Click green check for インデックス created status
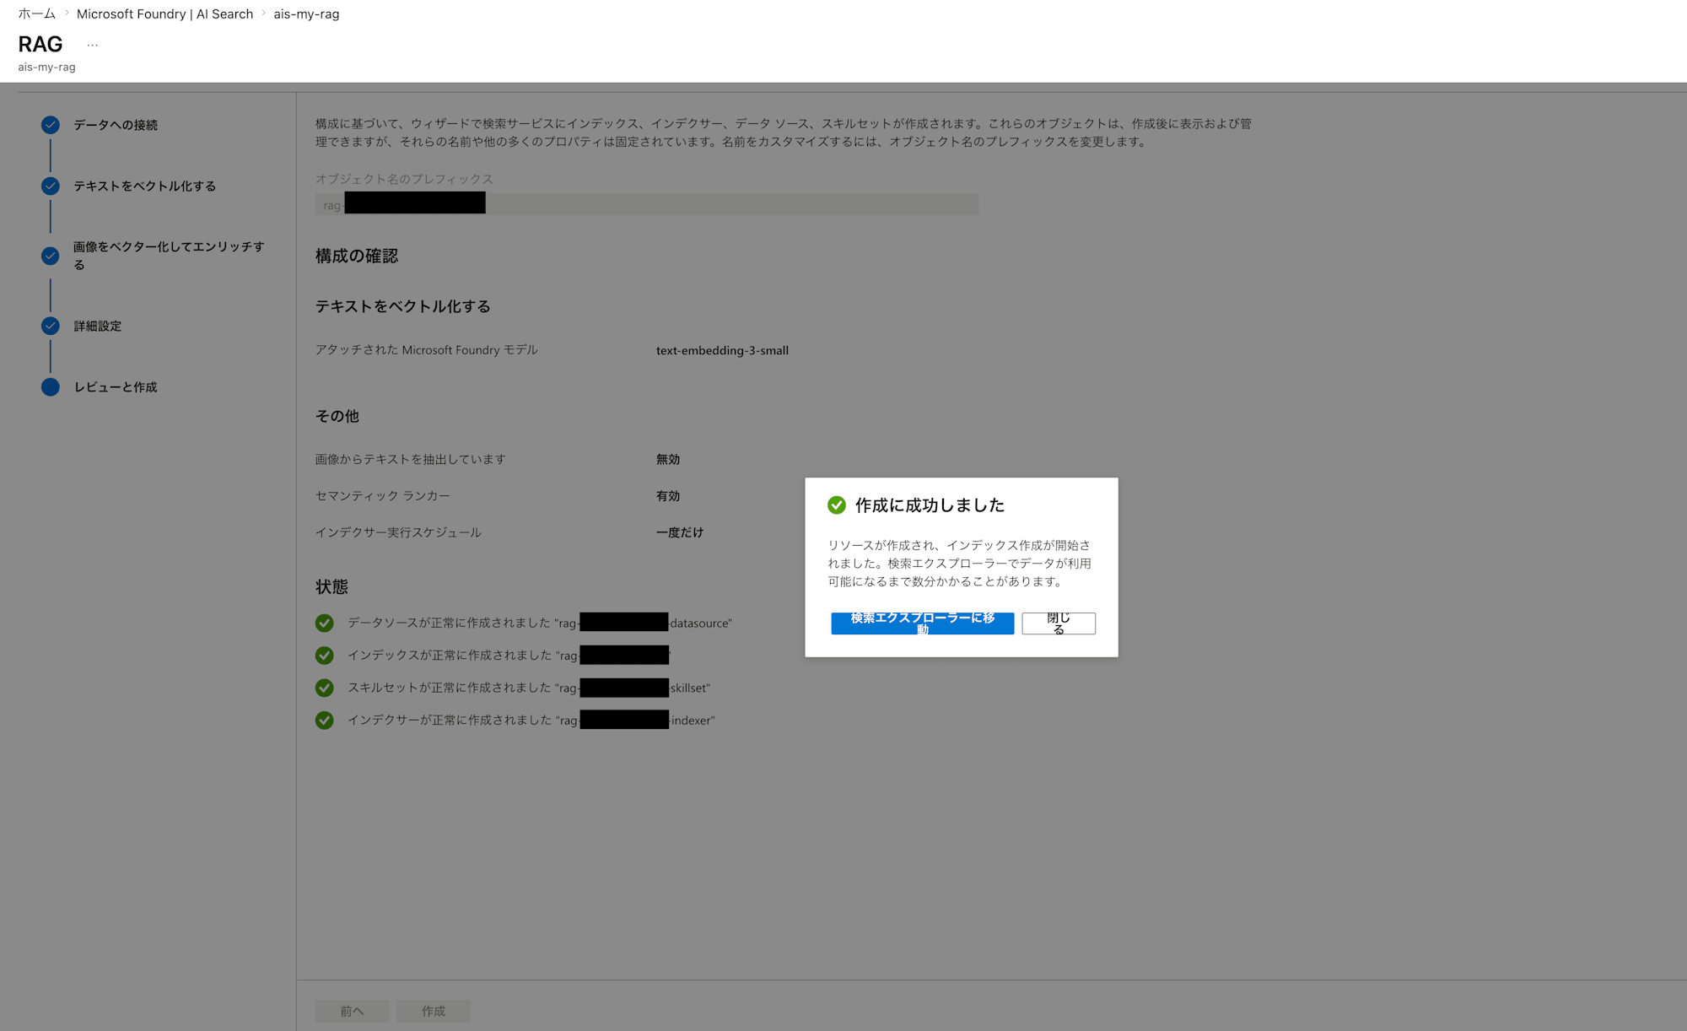Screen dimensions: 1687x1031 (x=325, y=656)
